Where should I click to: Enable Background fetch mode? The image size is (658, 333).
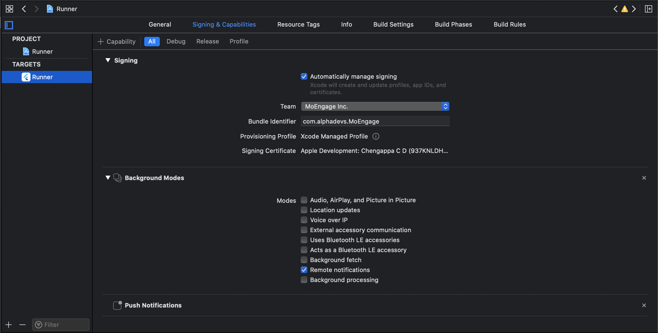click(304, 260)
